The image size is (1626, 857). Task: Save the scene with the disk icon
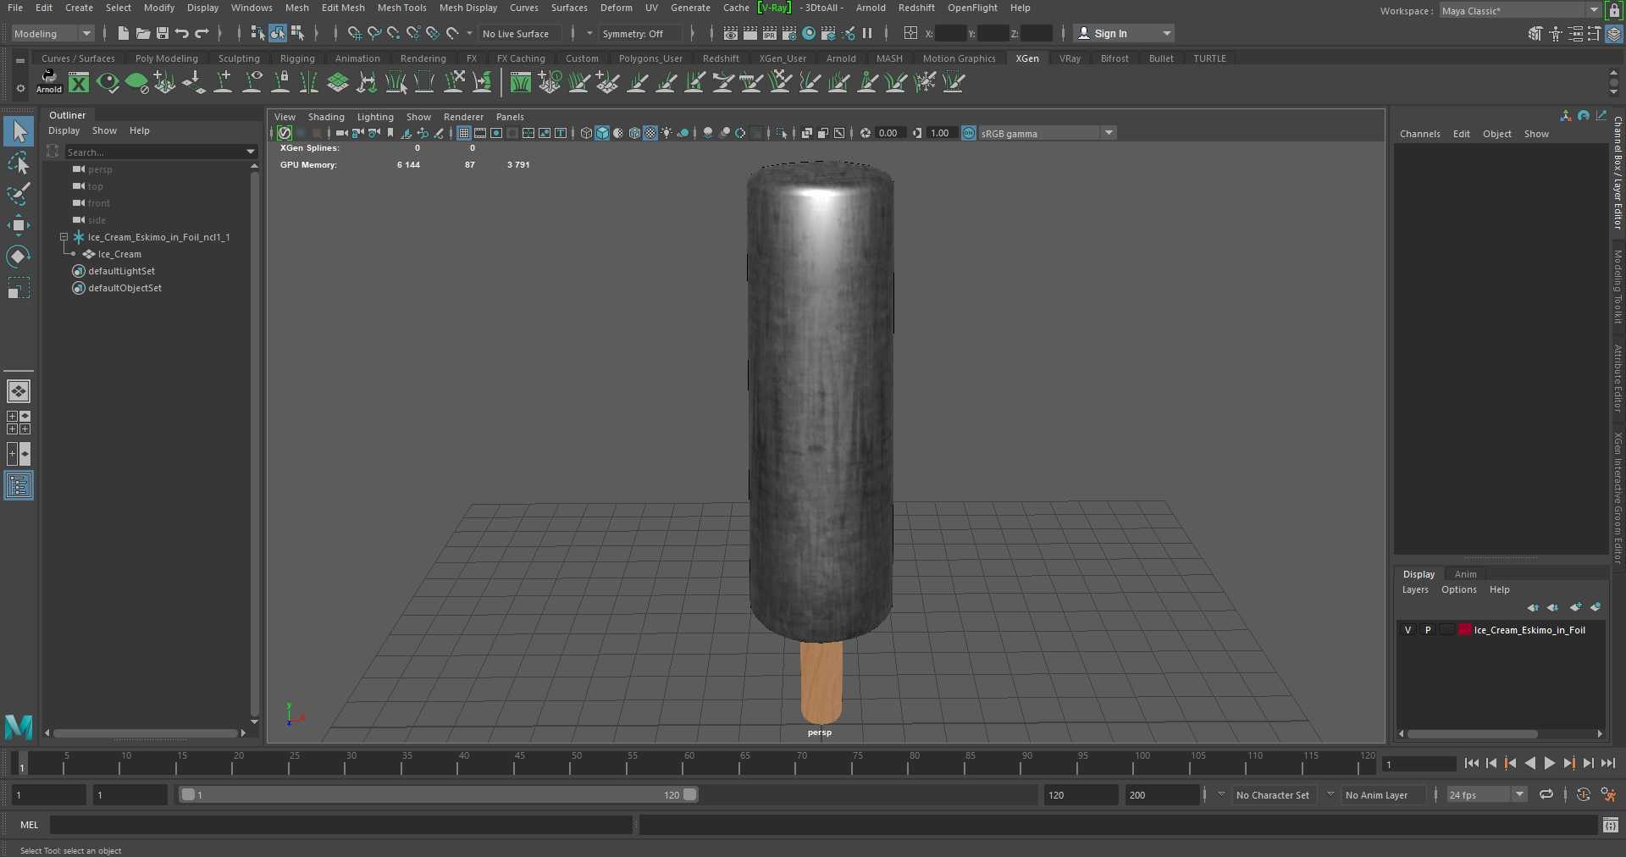pyautogui.click(x=163, y=33)
